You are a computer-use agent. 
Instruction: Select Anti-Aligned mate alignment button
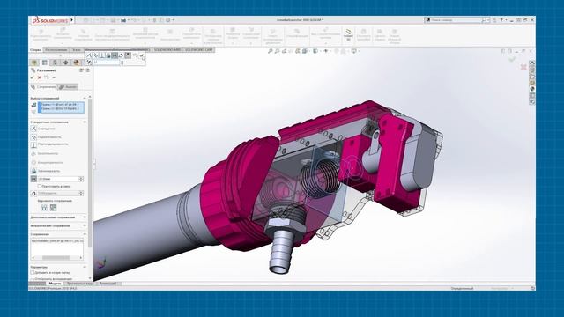[53, 208]
